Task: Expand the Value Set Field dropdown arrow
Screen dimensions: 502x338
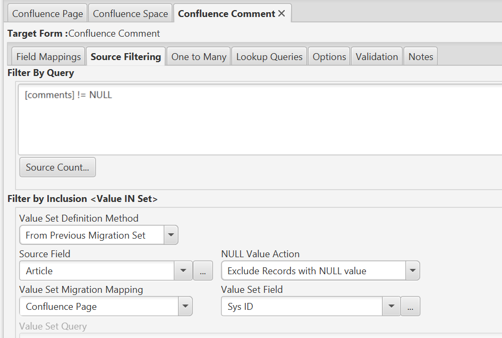Action: (391, 306)
